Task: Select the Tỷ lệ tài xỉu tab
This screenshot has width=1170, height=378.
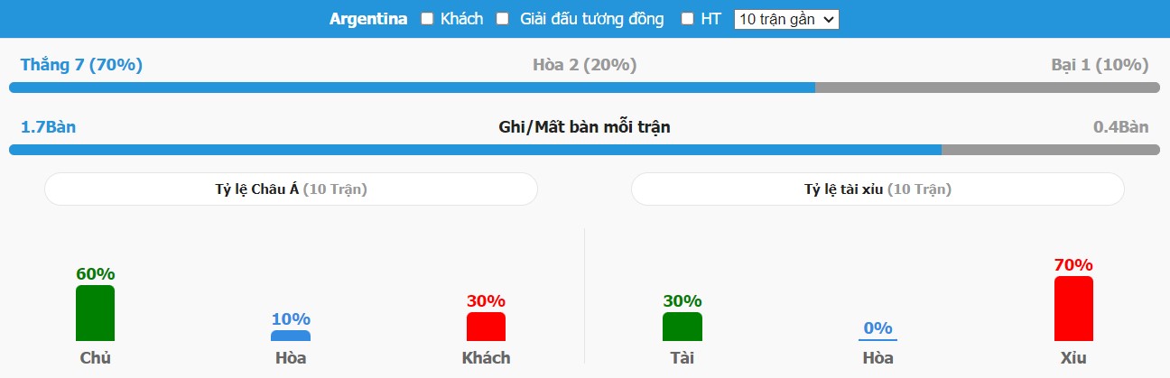Action: click(x=877, y=189)
